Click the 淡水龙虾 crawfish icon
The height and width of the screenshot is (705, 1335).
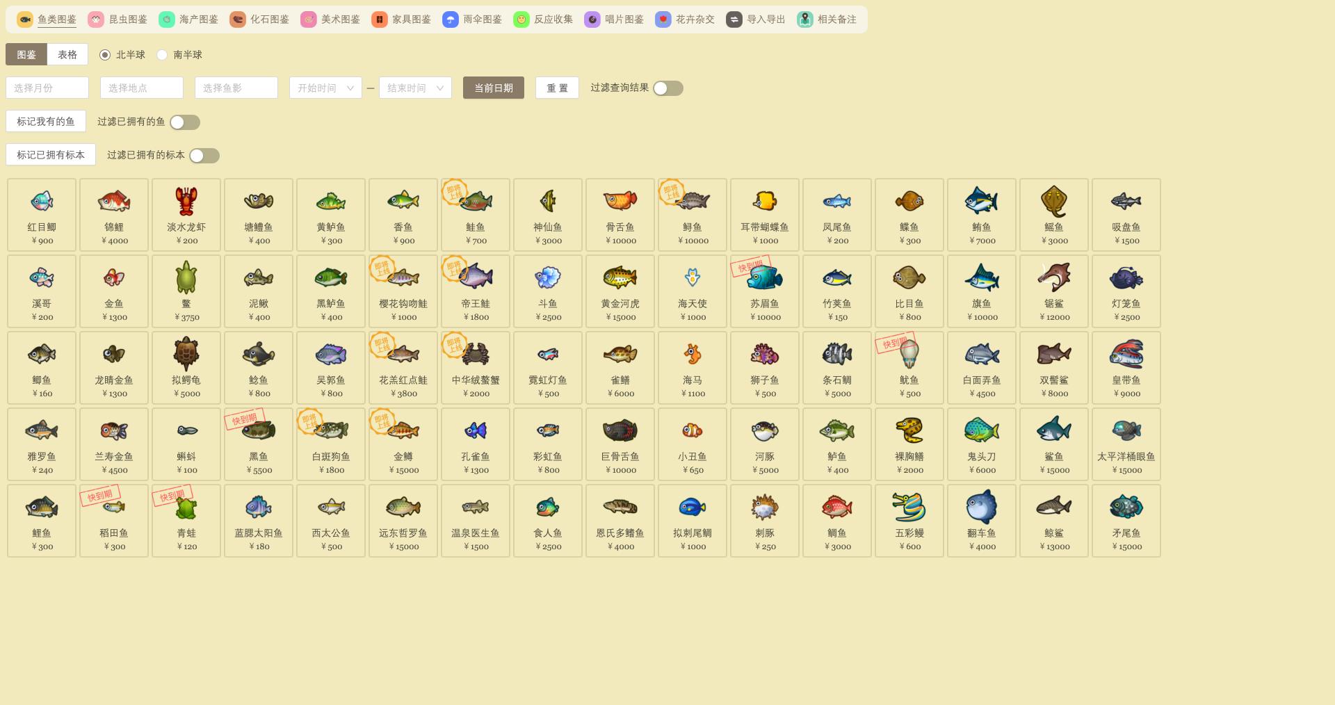point(186,201)
